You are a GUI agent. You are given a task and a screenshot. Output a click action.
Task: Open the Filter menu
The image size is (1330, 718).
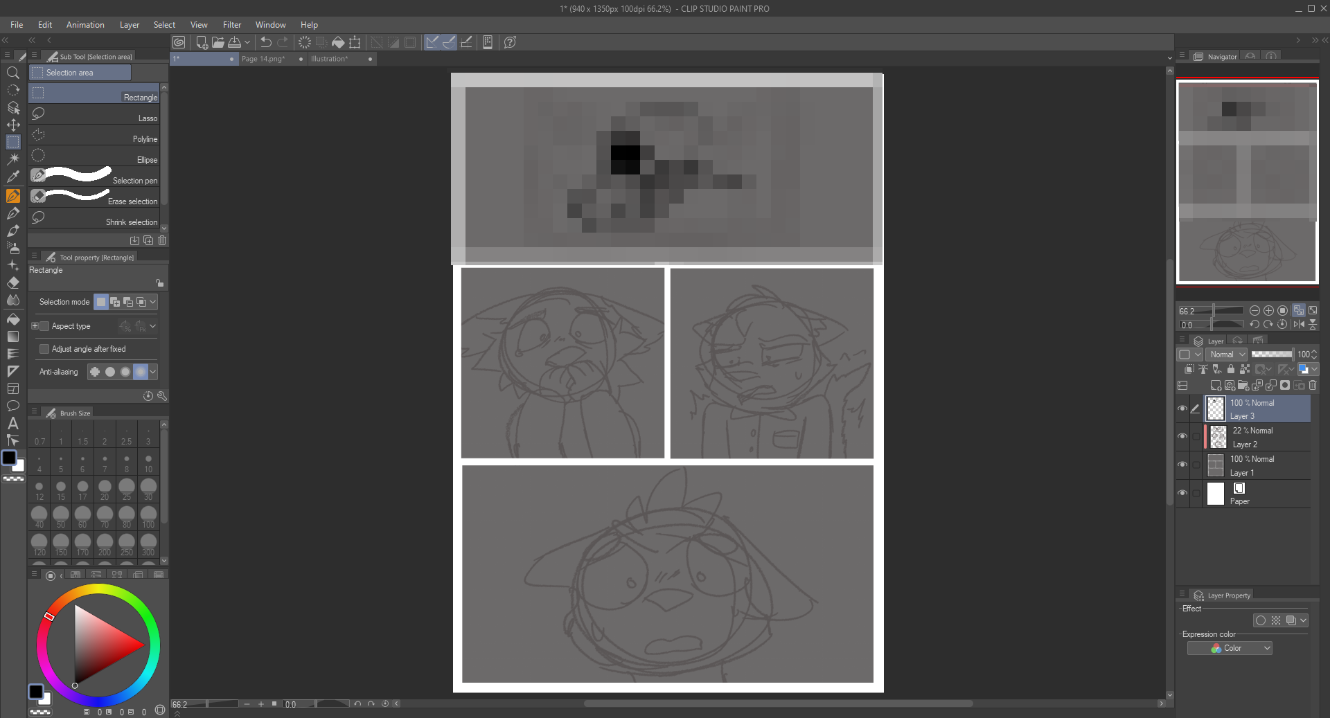[231, 25]
